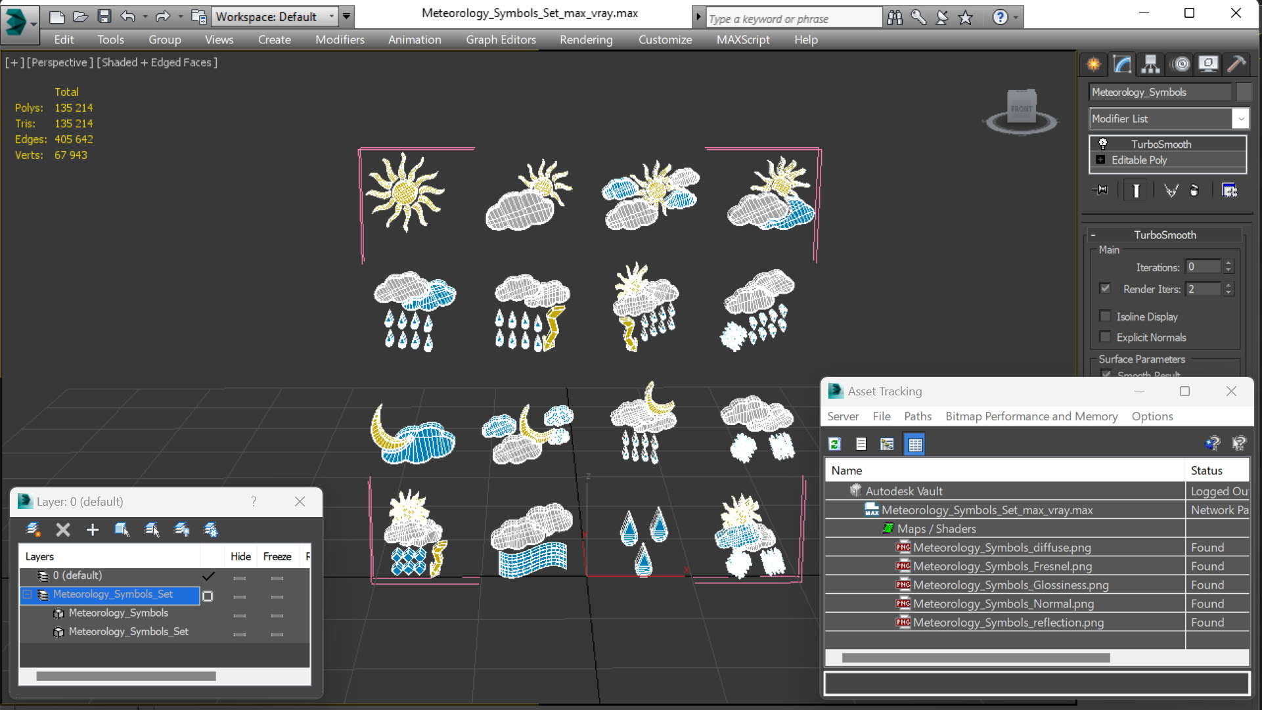Click the [+] viewport options label

pos(14,62)
